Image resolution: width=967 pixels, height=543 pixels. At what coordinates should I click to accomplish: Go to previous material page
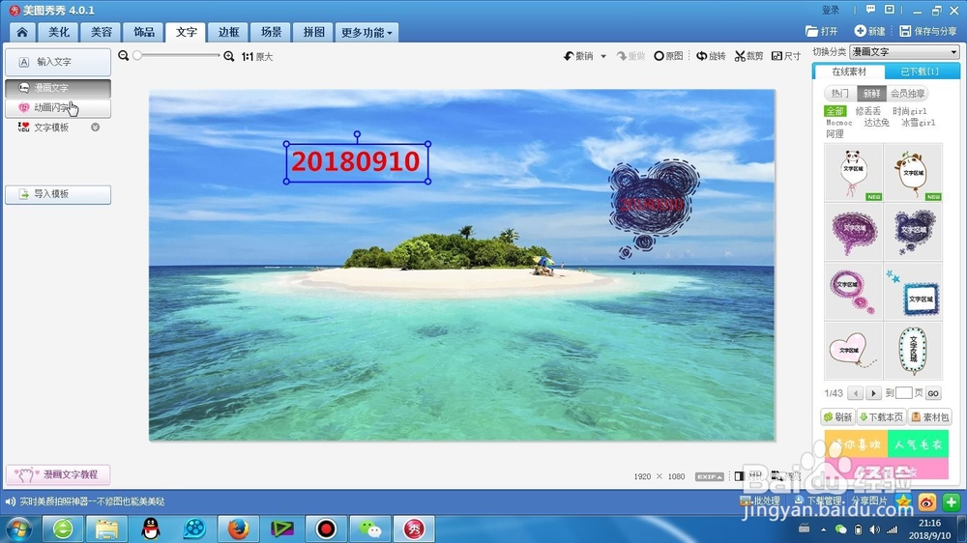[x=856, y=393]
